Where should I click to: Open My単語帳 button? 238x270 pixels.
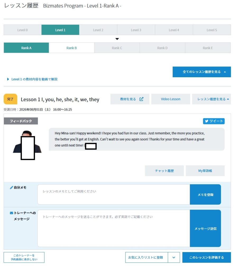205,171
